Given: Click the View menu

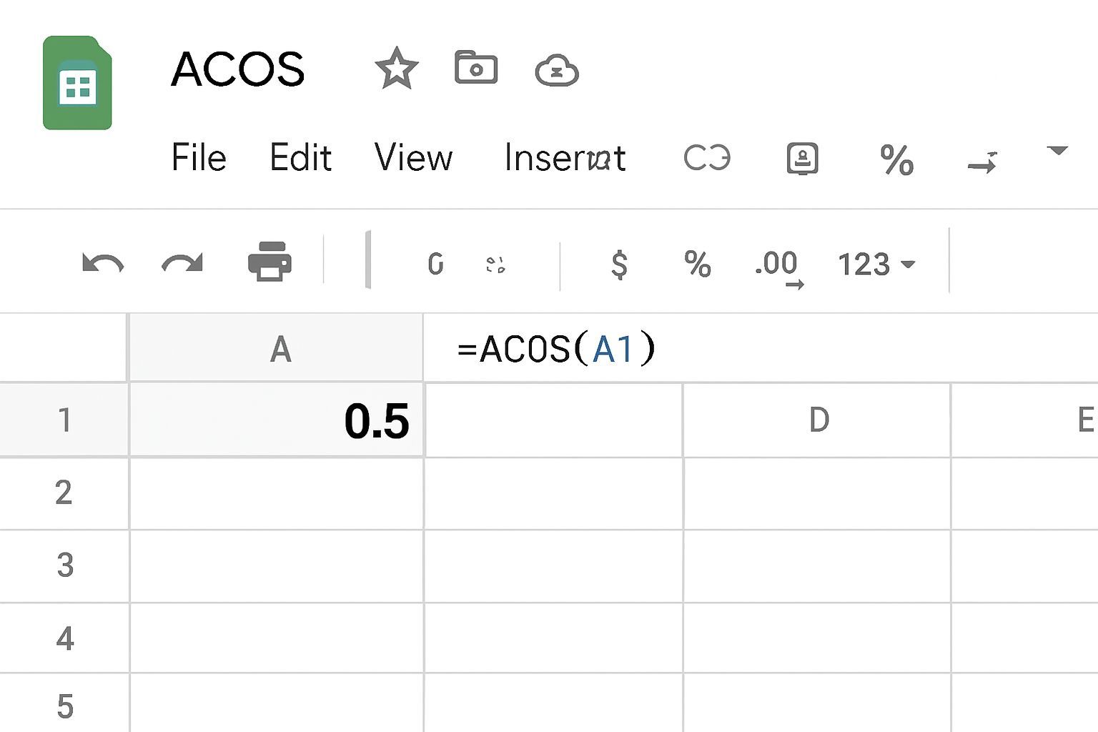Looking at the screenshot, I should coord(413,158).
